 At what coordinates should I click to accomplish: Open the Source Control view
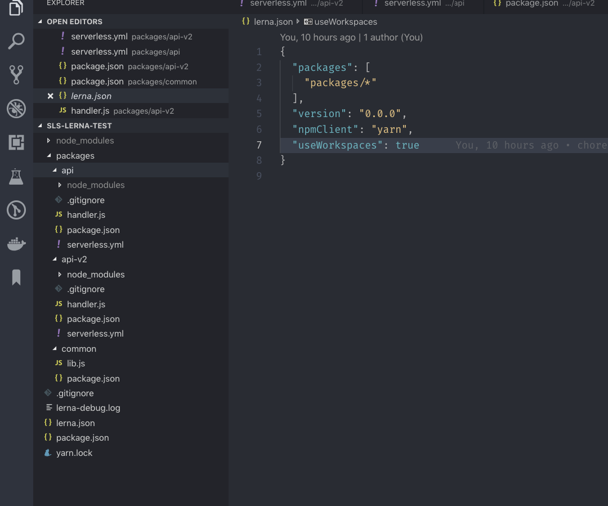[x=16, y=74]
